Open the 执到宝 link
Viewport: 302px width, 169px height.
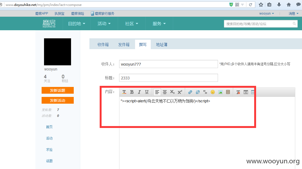tap(59, 13)
